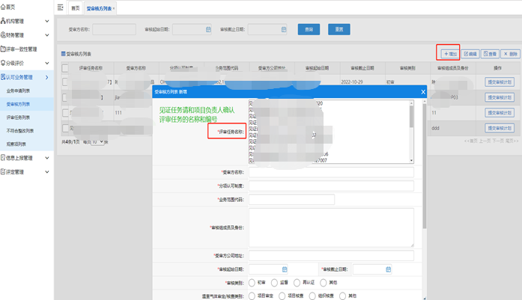This screenshot has width=522, height=300.
Task: Switch to the 受审核方列表 tab
Action: click(x=99, y=9)
